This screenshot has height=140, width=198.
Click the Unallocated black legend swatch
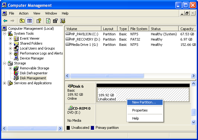click(x=68, y=128)
